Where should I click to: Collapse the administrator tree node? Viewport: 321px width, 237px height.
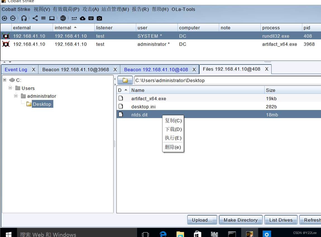coord(16,96)
